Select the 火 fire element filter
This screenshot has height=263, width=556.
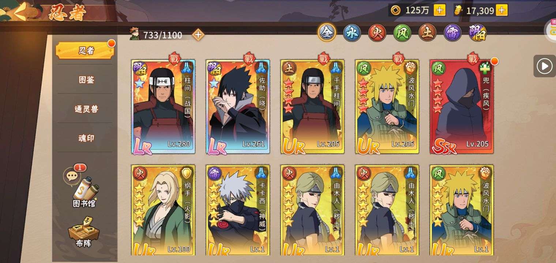[x=377, y=33]
